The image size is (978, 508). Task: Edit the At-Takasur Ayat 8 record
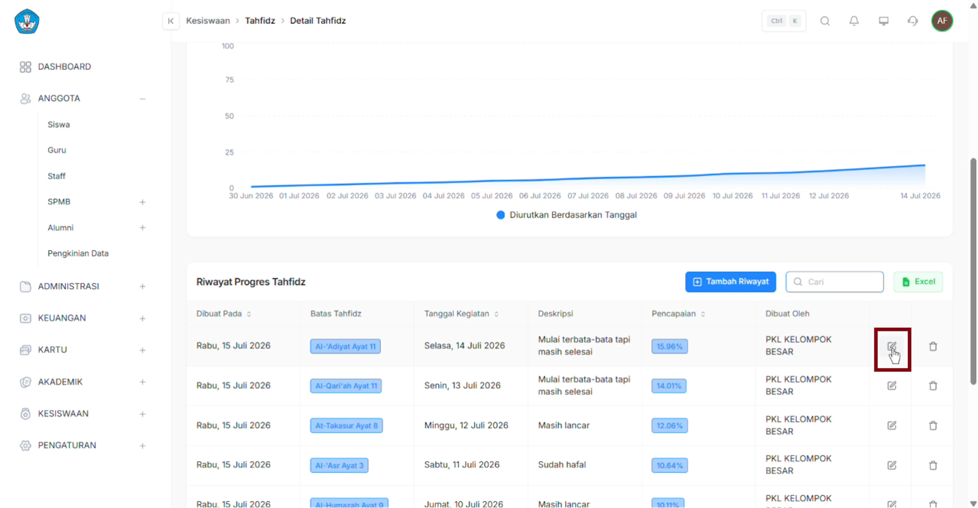891,425
